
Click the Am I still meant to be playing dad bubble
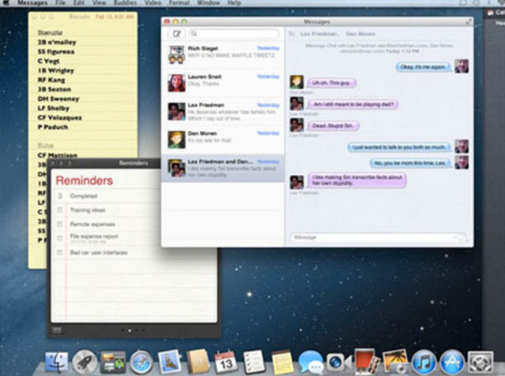353,104
